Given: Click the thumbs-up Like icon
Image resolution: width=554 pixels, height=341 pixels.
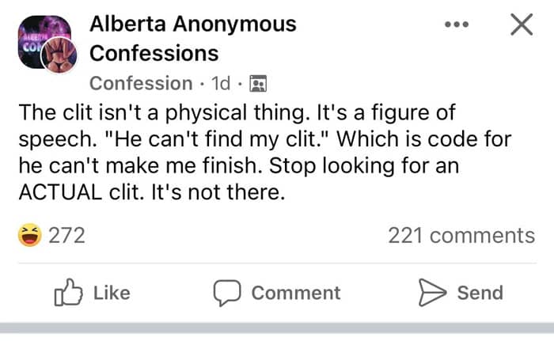Looking at the screenshot, I should 68,294.
